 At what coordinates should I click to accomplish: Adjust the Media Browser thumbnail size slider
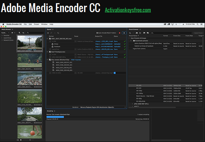point(30,140)
